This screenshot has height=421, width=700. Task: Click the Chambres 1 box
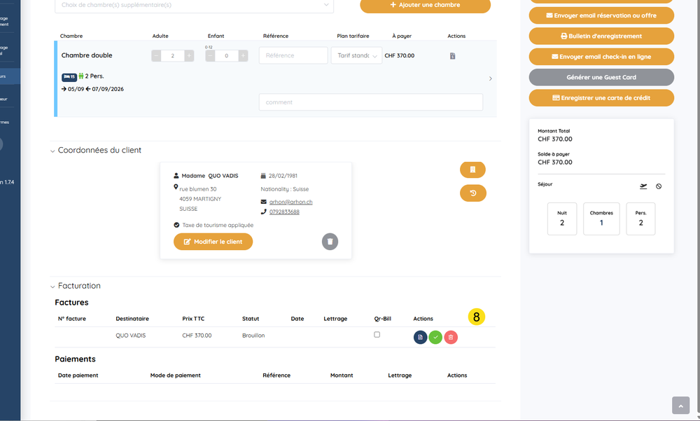(601, 219)
